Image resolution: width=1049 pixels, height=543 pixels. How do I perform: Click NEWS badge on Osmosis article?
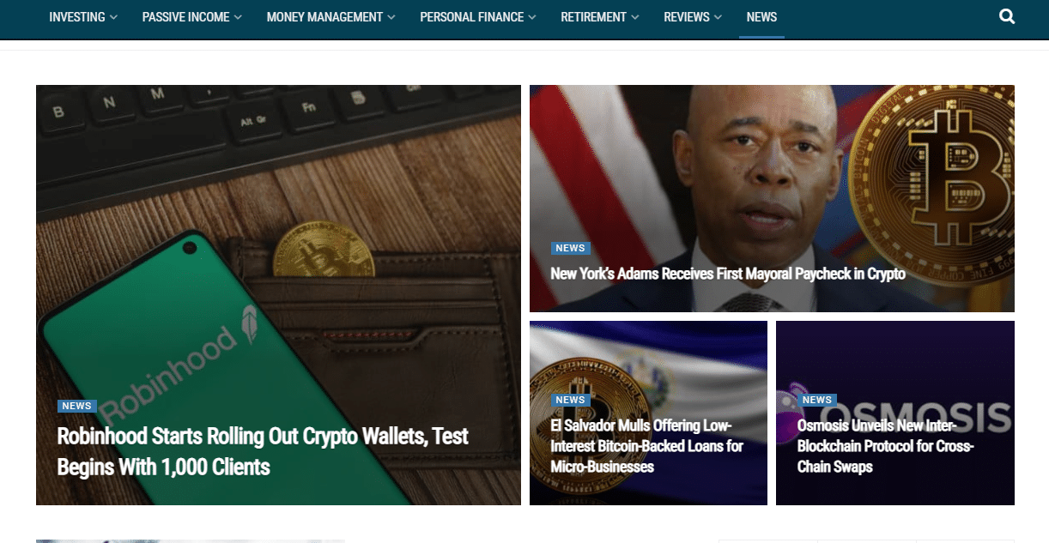[x=816, y=400]
